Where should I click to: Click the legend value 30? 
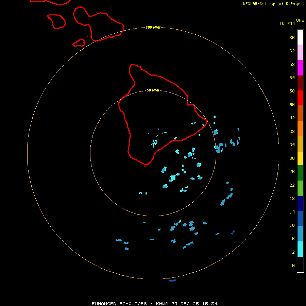[292, 158]
